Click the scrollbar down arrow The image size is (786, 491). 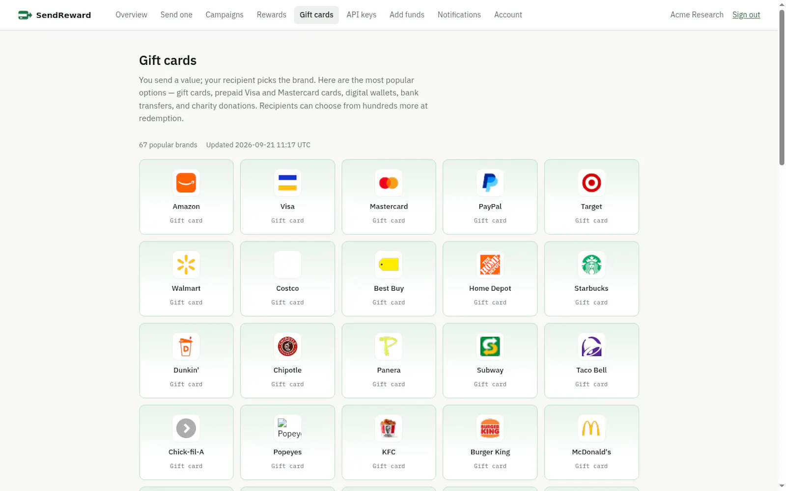[x=782, y=486]
